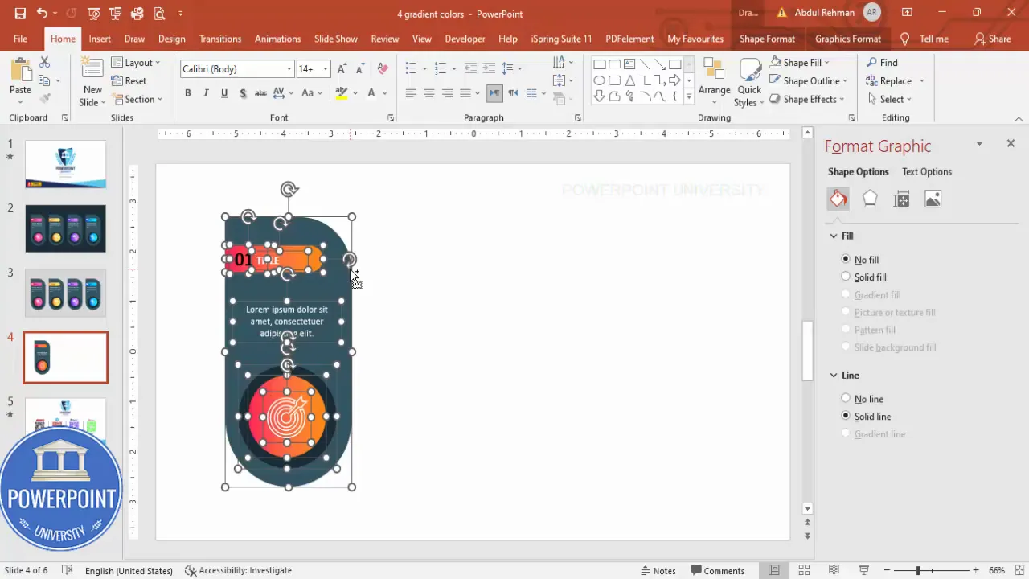Align text left
The height and width of the screenshot is (579, 1029).
[410, 93]
